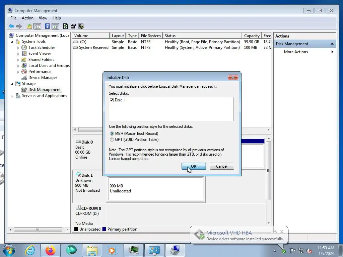Click the Disk 0 drive icon

point(78,142)
